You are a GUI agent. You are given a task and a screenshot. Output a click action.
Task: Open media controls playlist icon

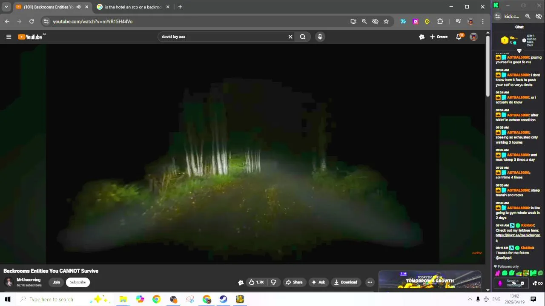click(x=458, y=21)
